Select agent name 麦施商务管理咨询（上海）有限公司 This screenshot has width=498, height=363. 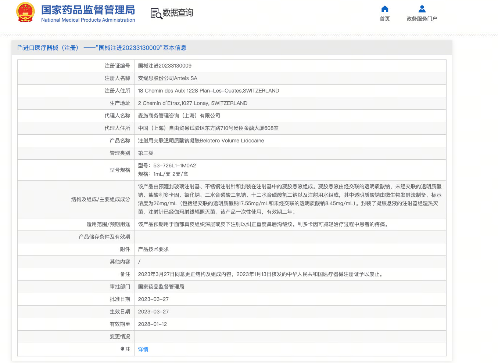[x=179, y=116]
